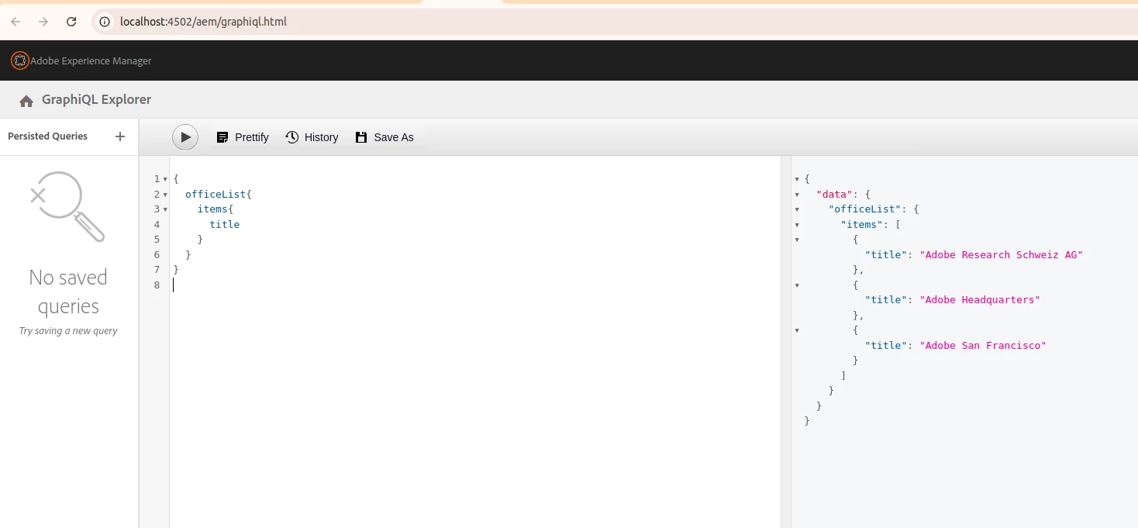Collapse the "officeList" node in results
The image size is (1138, 528).
pos(797,209)
